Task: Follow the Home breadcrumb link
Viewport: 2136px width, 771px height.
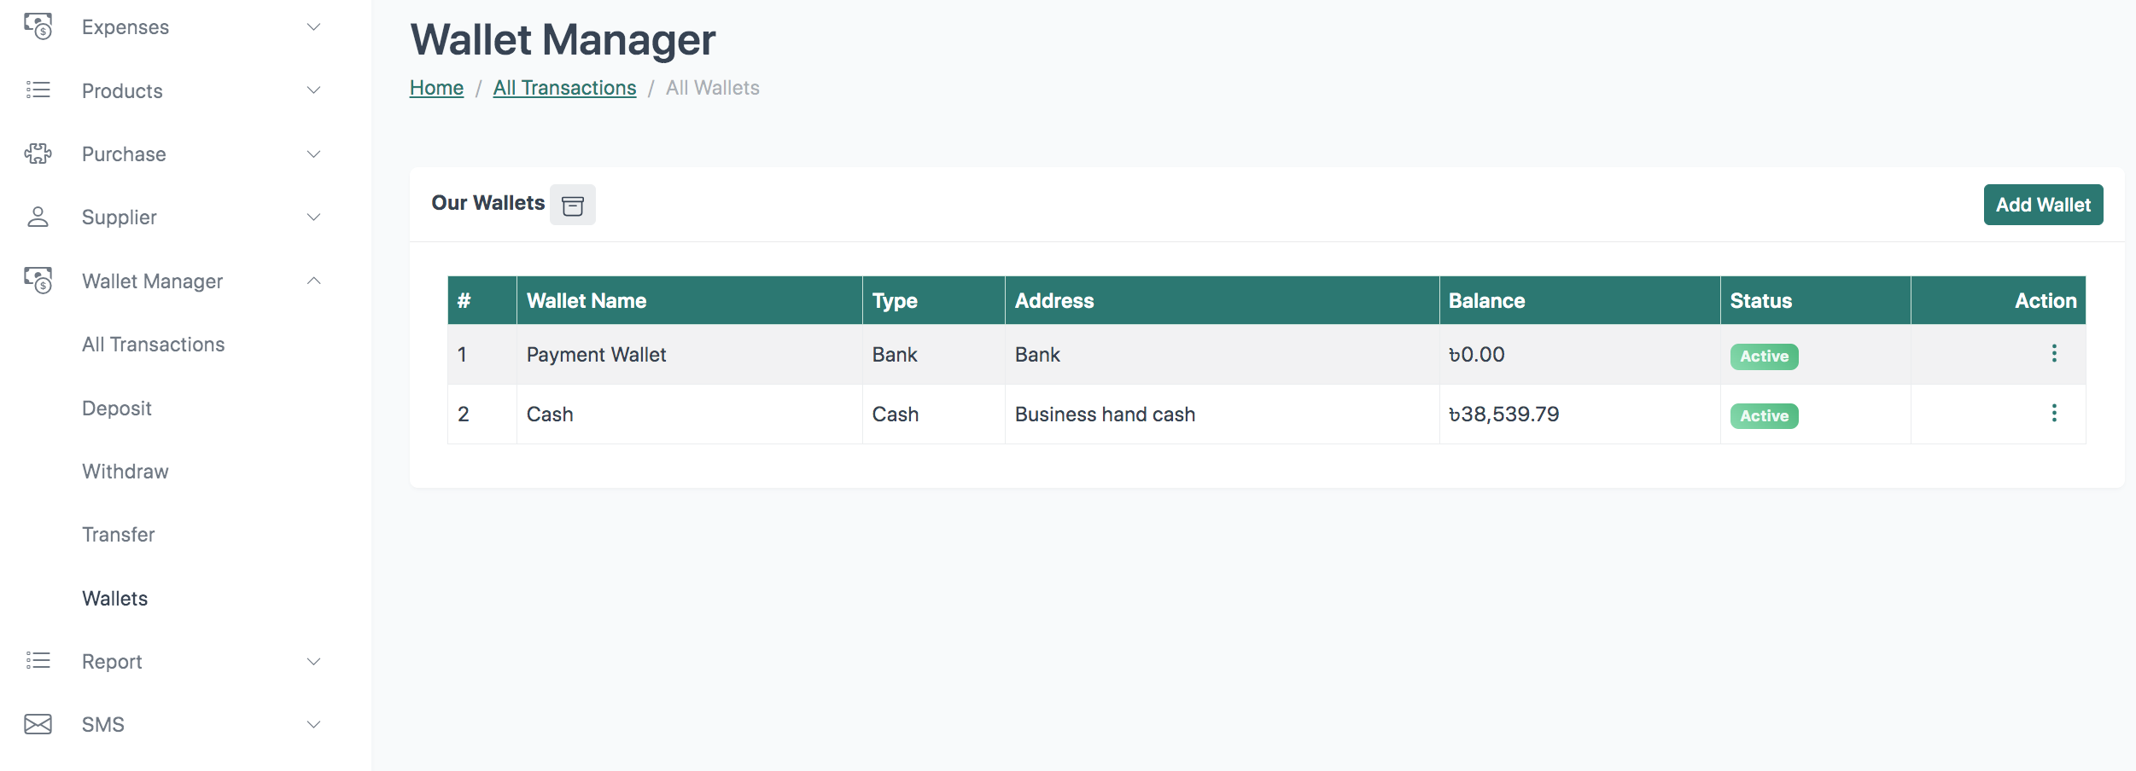Action: pyautogui.click(x=436, y=88)
